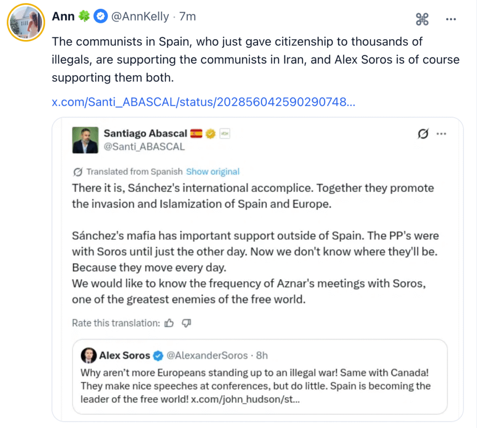Click Show original to view Spanish text
Image resolution: width=477 pixels, height=428 pixels.
click(212, 172)
